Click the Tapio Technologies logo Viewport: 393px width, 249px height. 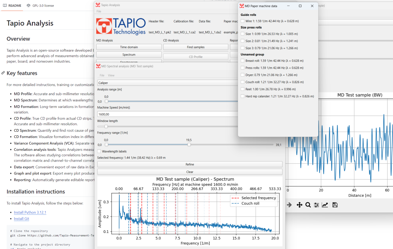[x=121, y=26]
